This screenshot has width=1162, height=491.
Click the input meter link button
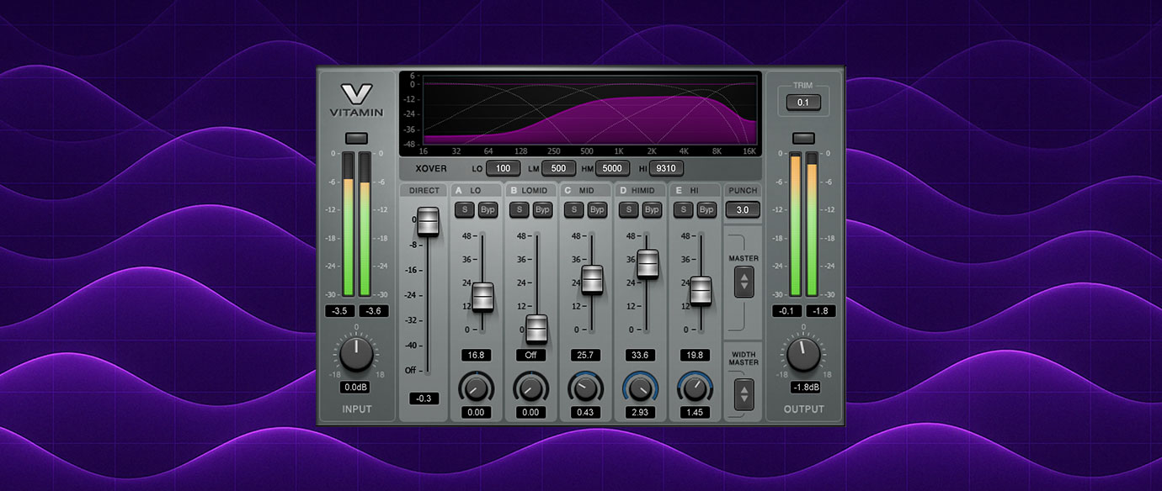point(357,138)
